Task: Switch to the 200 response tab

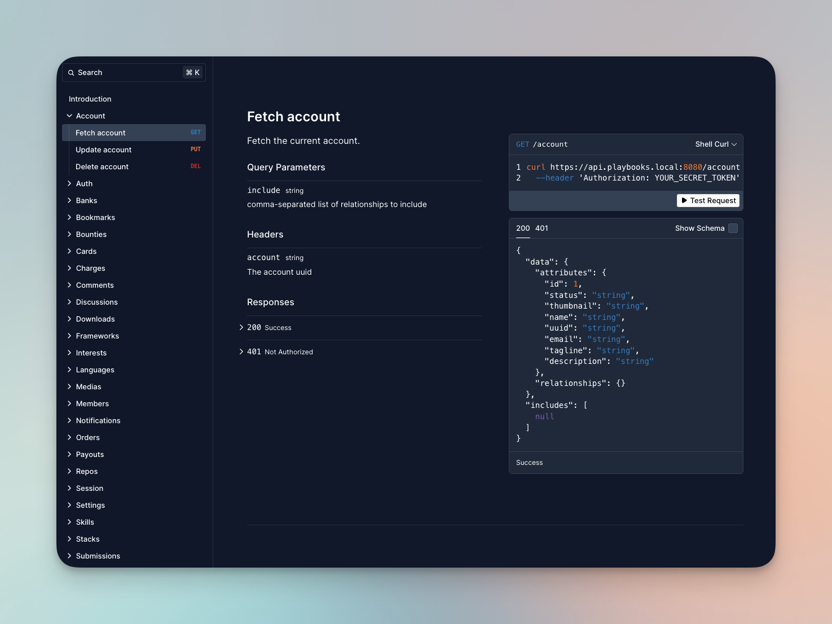Action: [x=523, y=228]
